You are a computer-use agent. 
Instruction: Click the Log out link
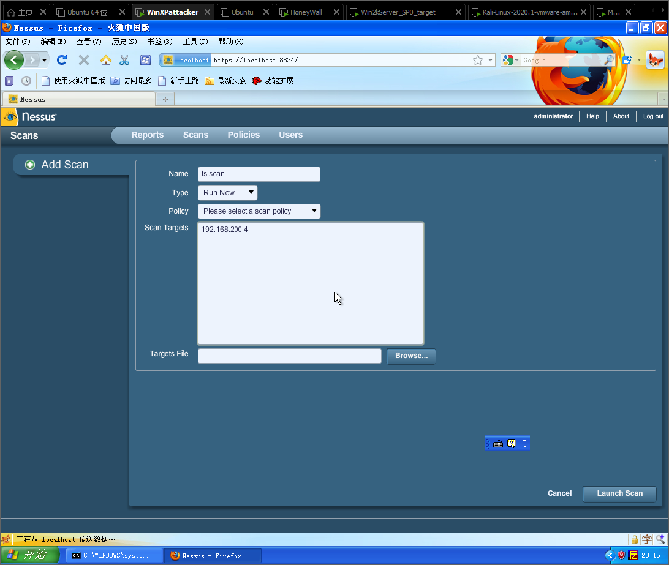[653, 116]
